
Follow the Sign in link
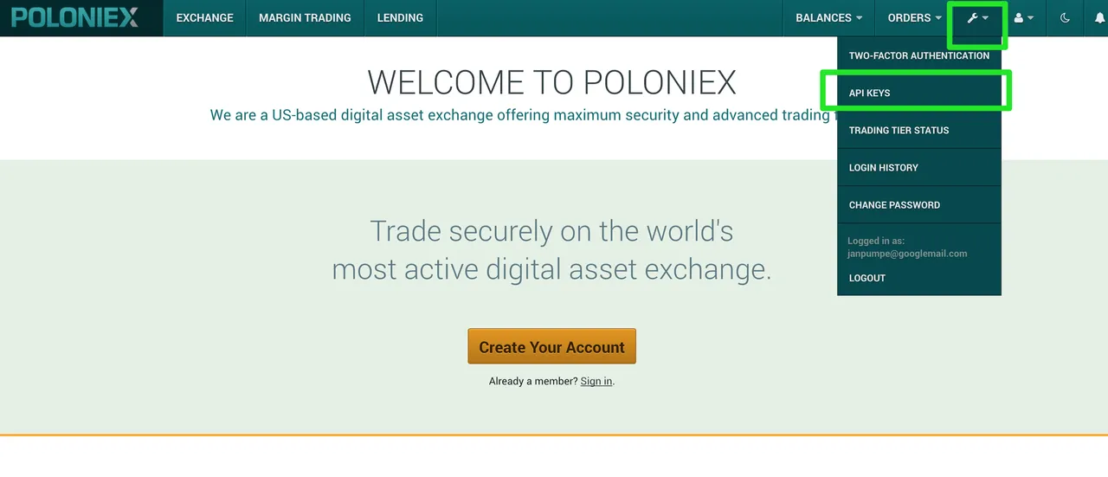[596, 381]
